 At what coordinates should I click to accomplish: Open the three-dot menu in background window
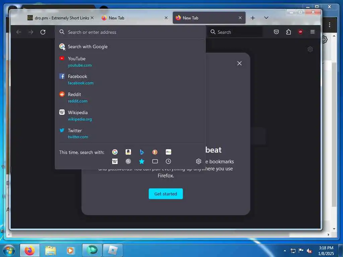[x=330, y=25]
